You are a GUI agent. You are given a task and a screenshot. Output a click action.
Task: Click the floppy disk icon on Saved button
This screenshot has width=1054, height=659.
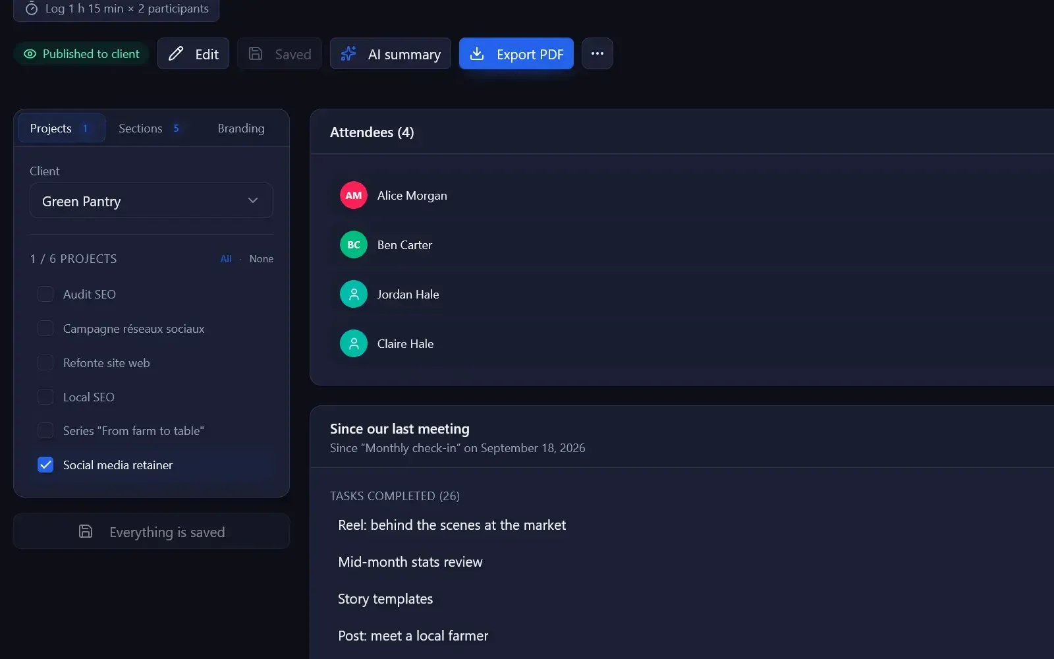pos(256,54)
